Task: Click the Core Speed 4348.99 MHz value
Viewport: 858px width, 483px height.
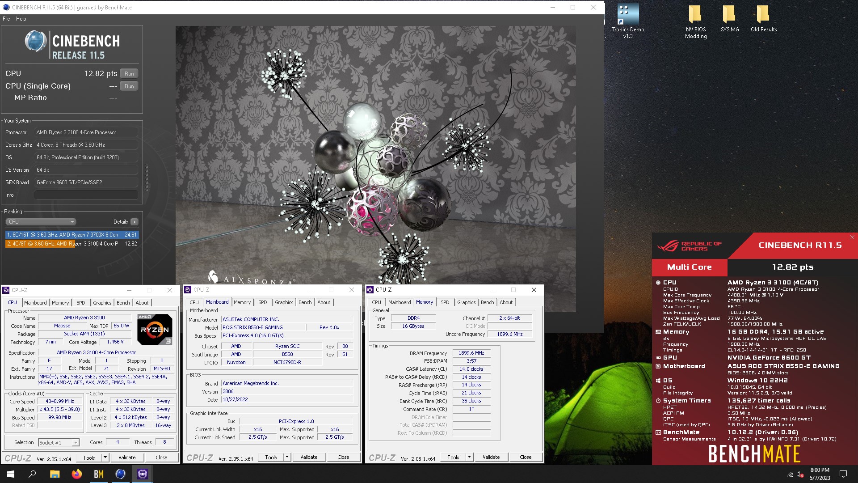Action: (60, 401)
